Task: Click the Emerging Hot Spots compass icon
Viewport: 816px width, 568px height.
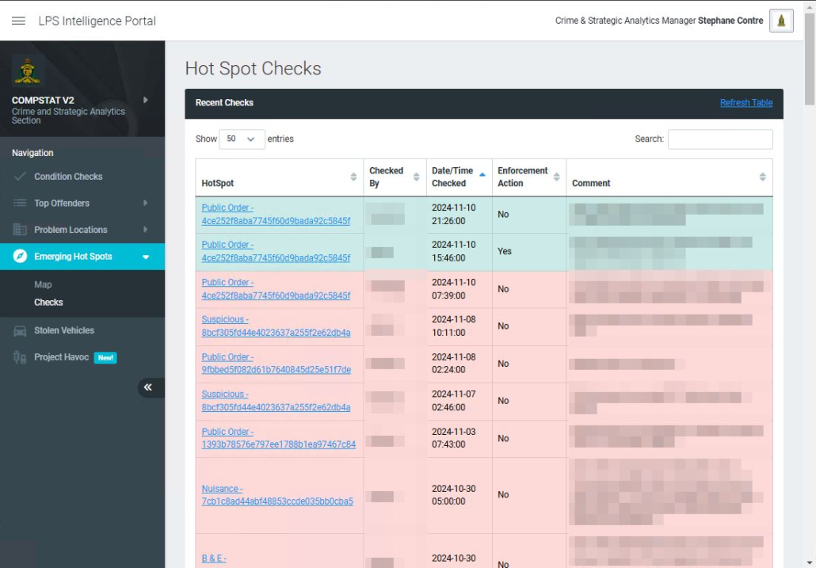Action: pos(20,257)
